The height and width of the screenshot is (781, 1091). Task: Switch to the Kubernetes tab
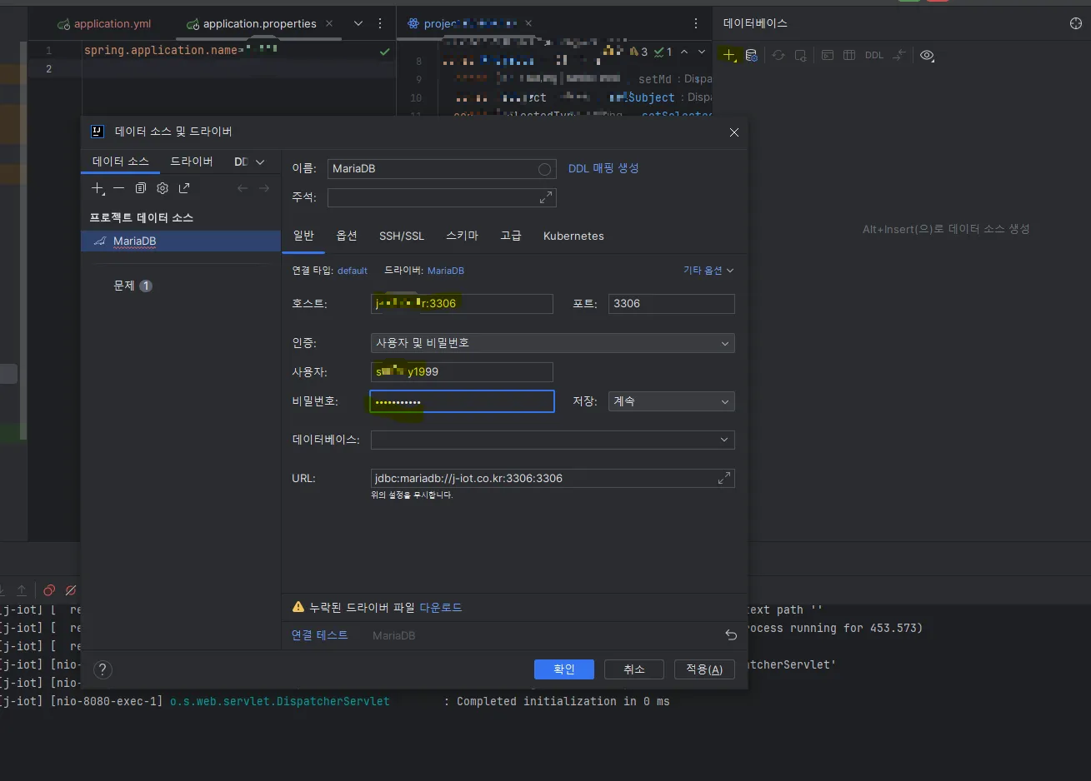click(573, 236)
